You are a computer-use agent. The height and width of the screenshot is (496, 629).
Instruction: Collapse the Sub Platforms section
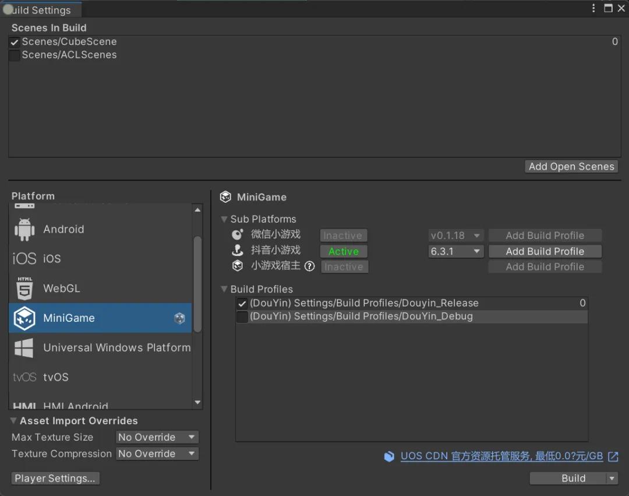(224, 219)
